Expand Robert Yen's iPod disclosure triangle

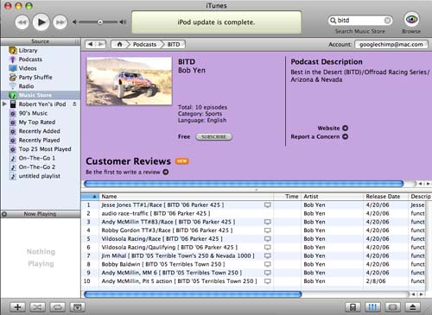(x=4, y=104)
